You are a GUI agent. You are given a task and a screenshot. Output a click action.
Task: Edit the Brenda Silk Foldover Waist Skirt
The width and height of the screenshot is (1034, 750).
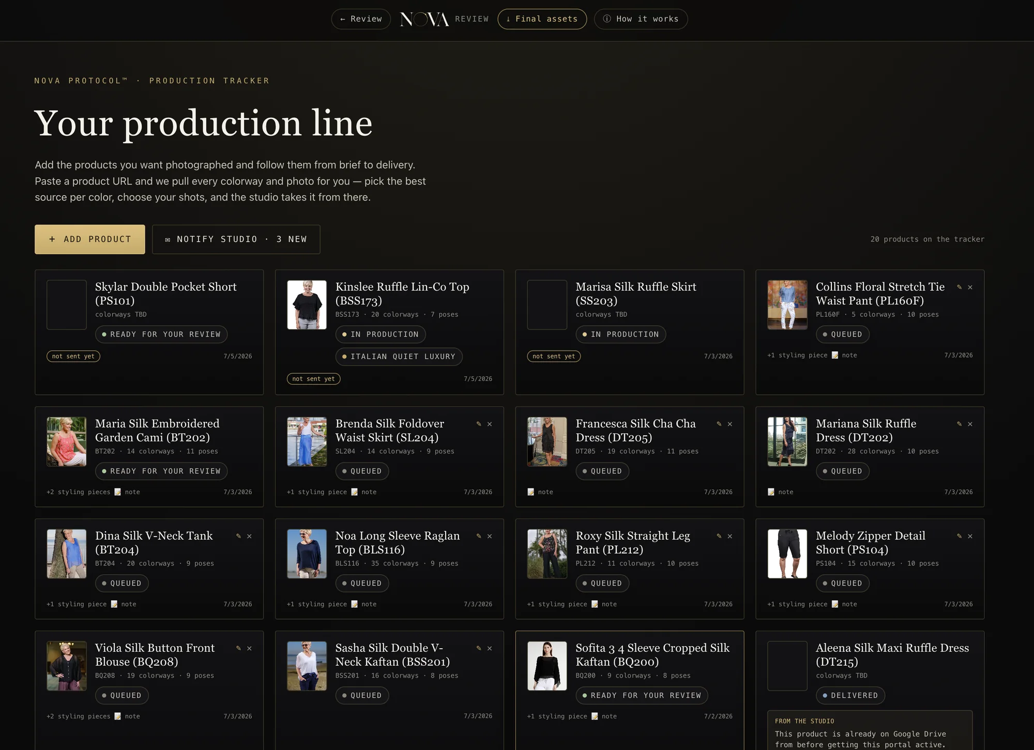[x=479, y=424]
